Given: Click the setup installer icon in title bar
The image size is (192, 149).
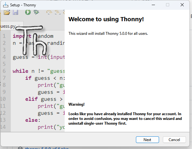Looking at the screenshot, I should (6, 5).
